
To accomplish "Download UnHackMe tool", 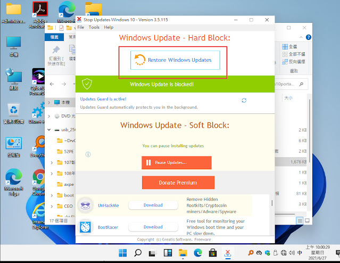I will pyautogui.click(x=153, y=205).
